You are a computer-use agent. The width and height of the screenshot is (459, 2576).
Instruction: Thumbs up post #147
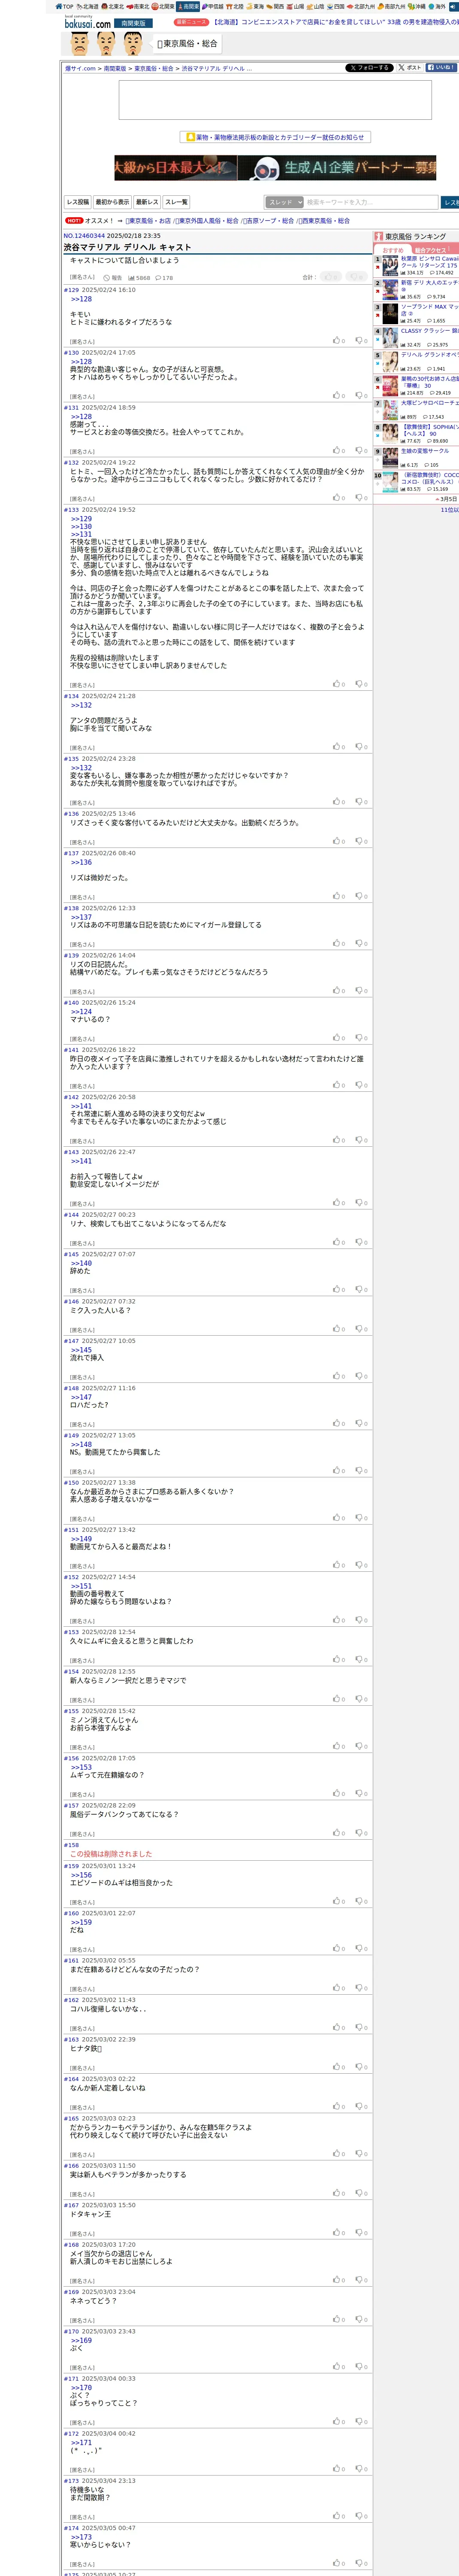tap(339, 1376)
